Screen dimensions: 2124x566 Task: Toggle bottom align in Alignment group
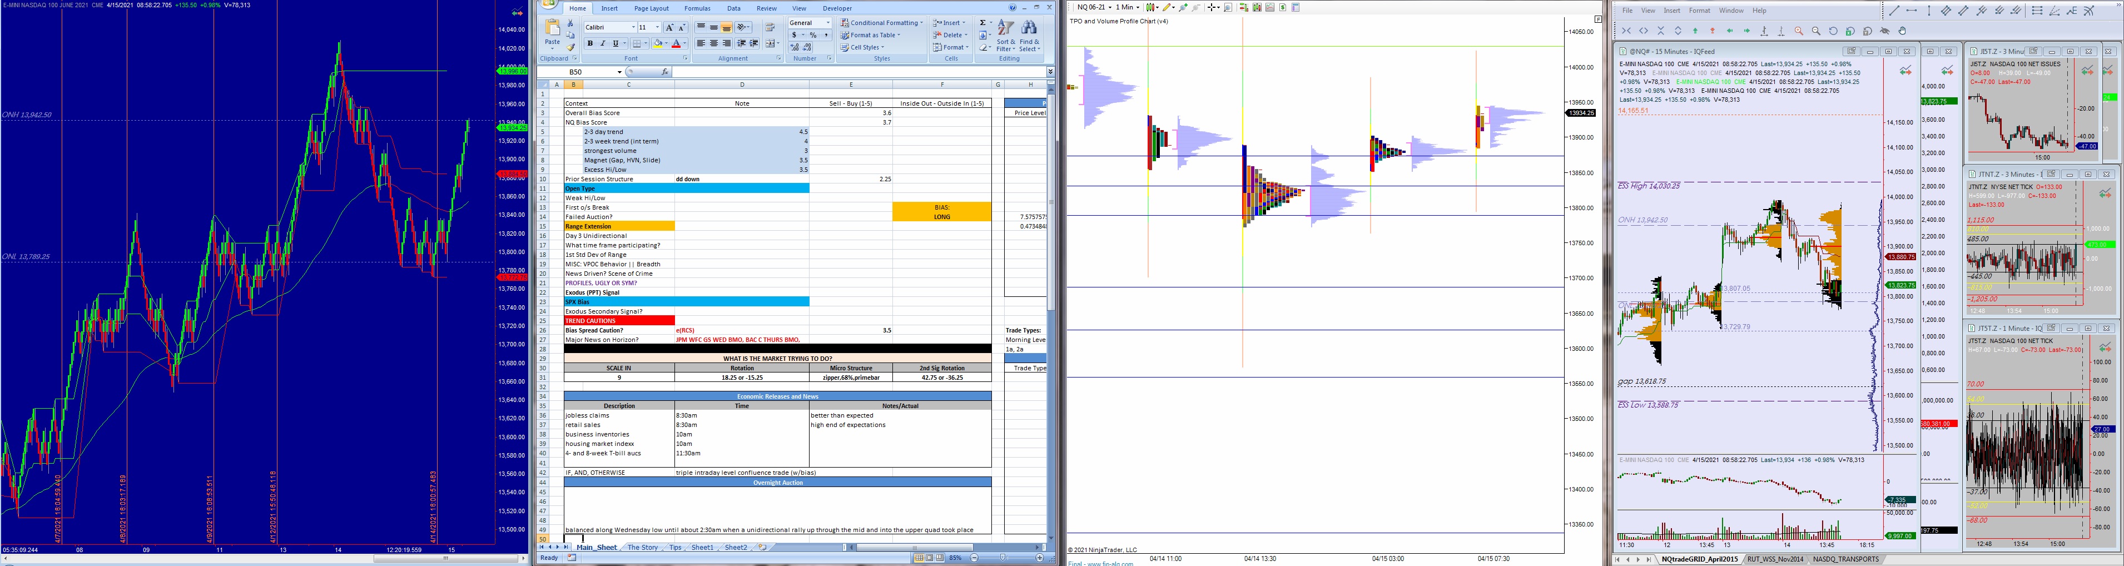click(x=726, y=27)
